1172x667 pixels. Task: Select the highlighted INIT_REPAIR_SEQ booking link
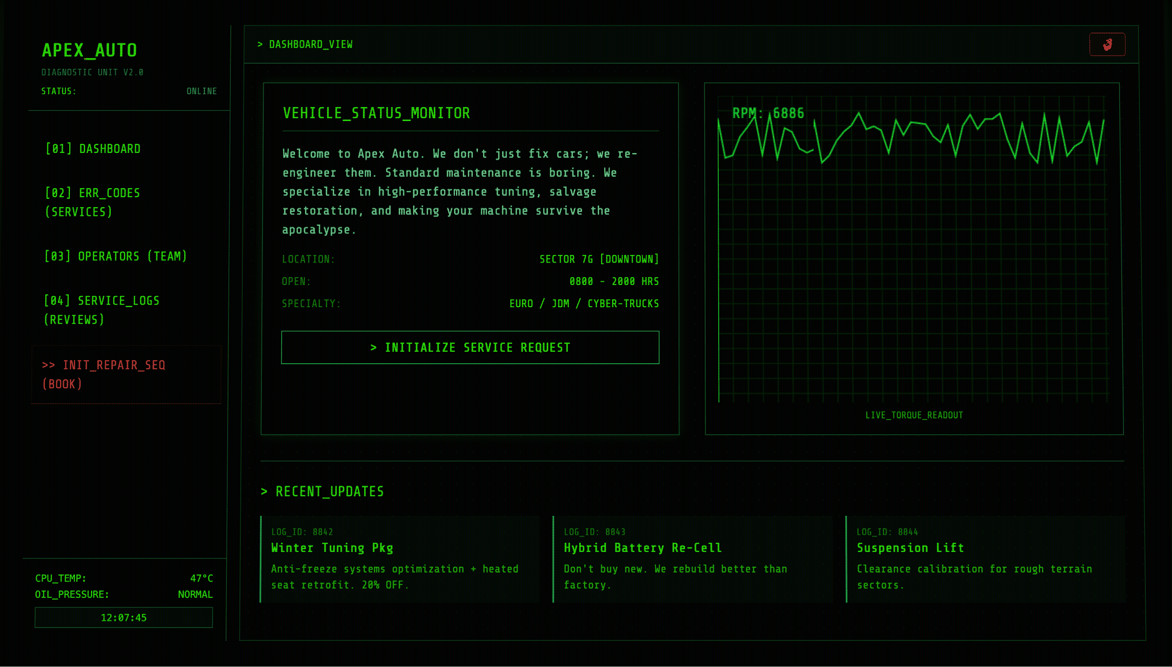tap(104, 374)
